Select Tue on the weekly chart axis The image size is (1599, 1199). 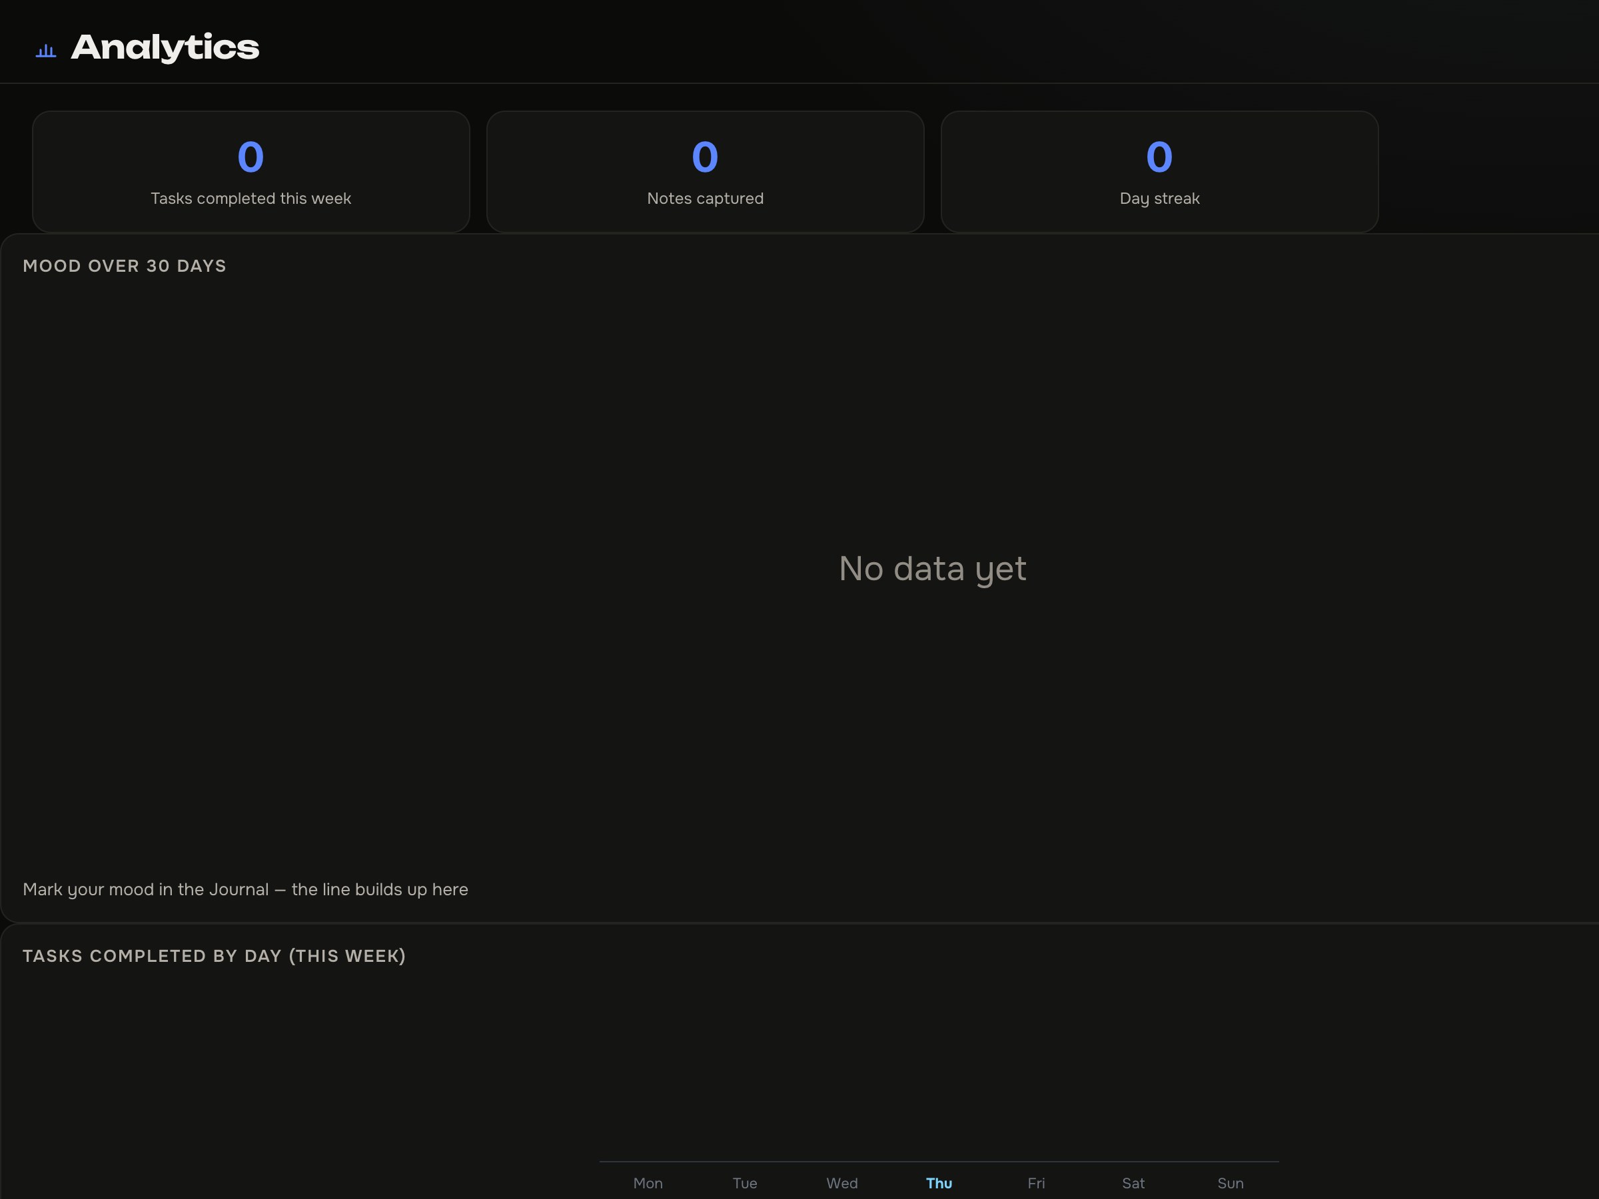(x=745, y=1183)
